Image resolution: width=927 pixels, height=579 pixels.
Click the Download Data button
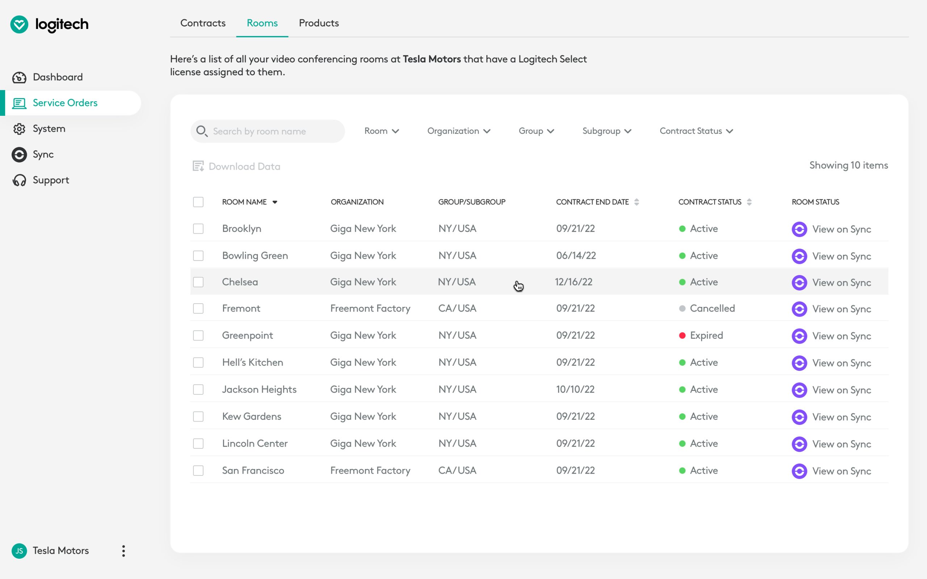coord(236,166)
